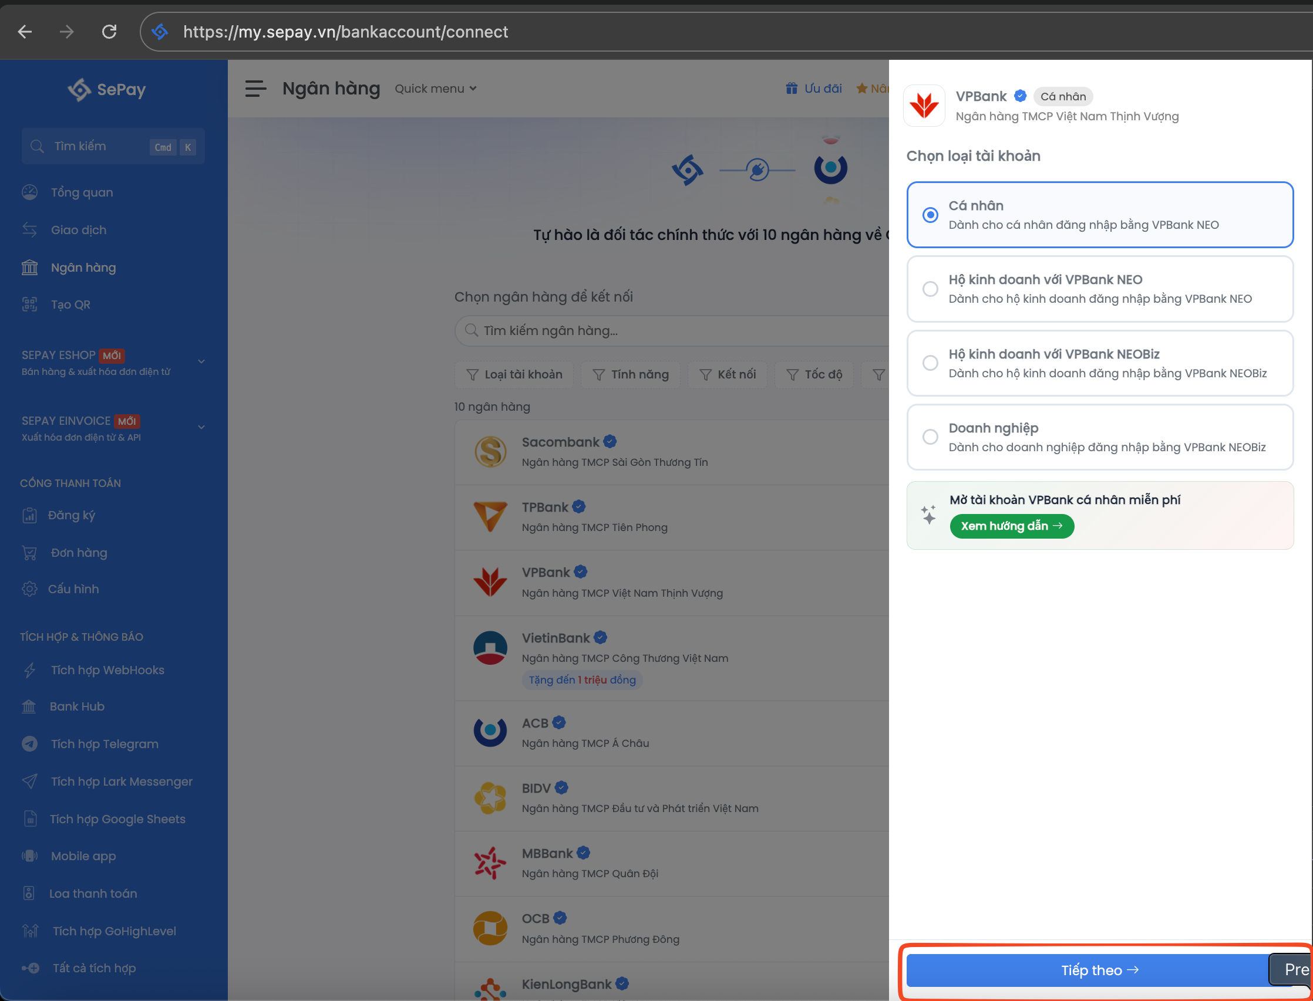Expand the SEPAY EINVOICE sidebar section
The width and height of the screenshot is (1313, 1001).
pyautogui.click(x=201, y=427)
